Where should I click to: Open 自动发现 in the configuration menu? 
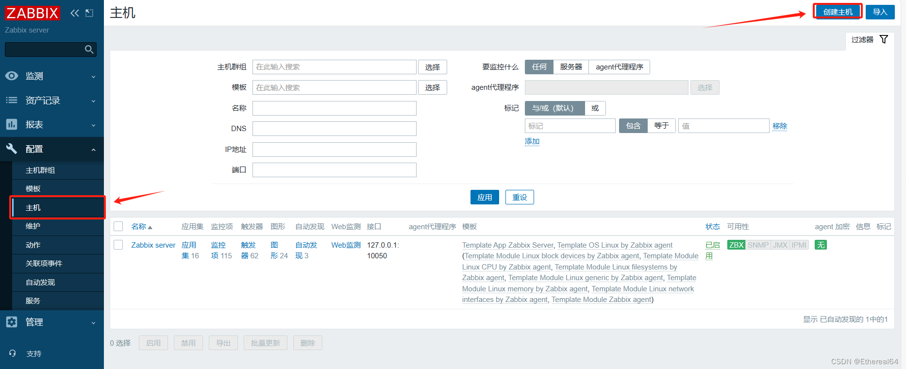(58, 283)
